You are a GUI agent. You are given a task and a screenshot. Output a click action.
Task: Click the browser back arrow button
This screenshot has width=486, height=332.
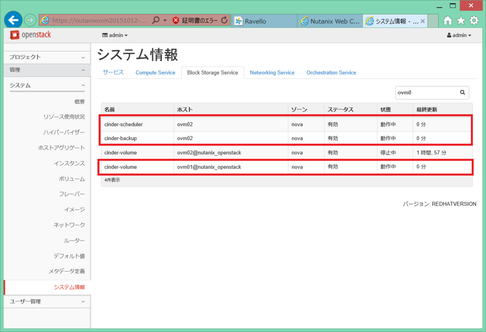point(13,20)
